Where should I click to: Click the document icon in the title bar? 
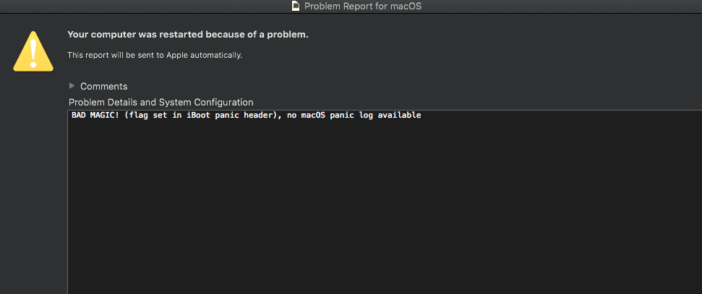296,6
